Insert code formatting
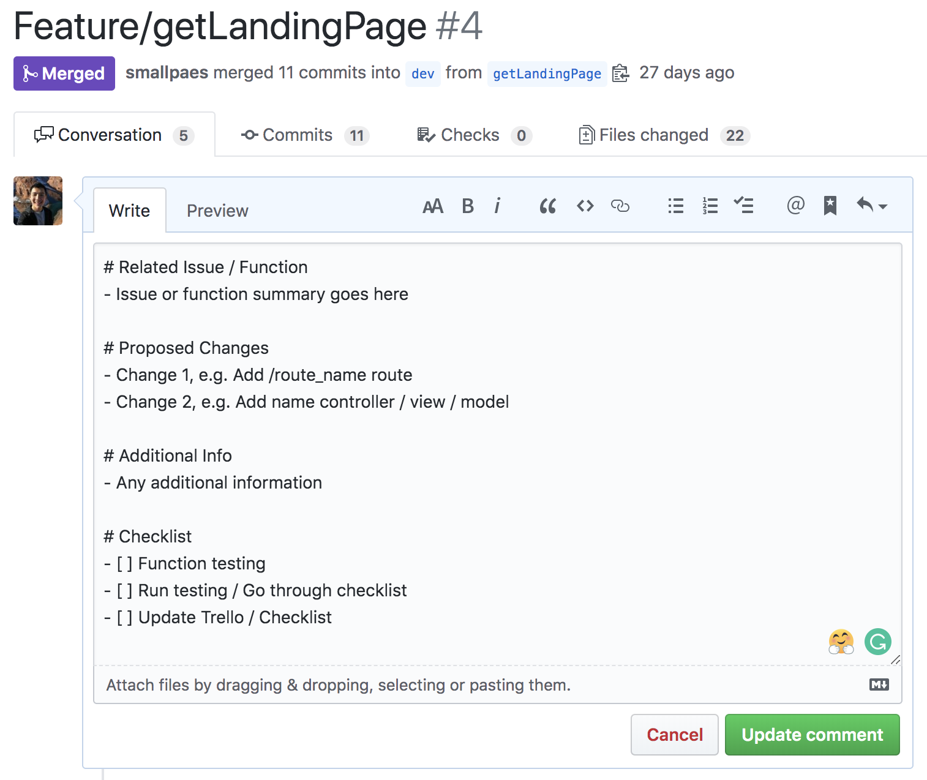The image size is (927, 780). pyautogui.click(x=585, y=206)
